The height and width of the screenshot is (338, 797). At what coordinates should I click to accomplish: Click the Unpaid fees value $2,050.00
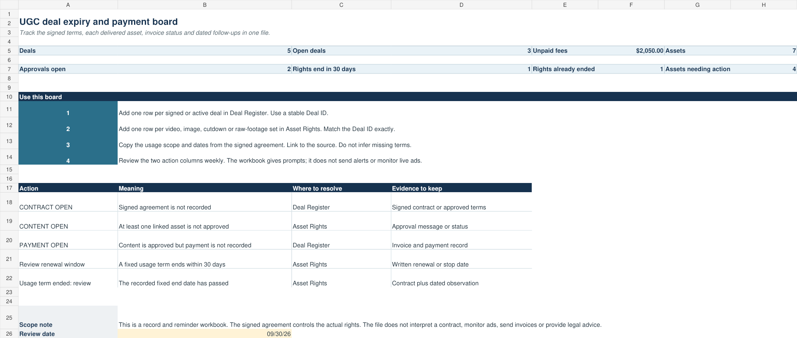click(631, 51)
